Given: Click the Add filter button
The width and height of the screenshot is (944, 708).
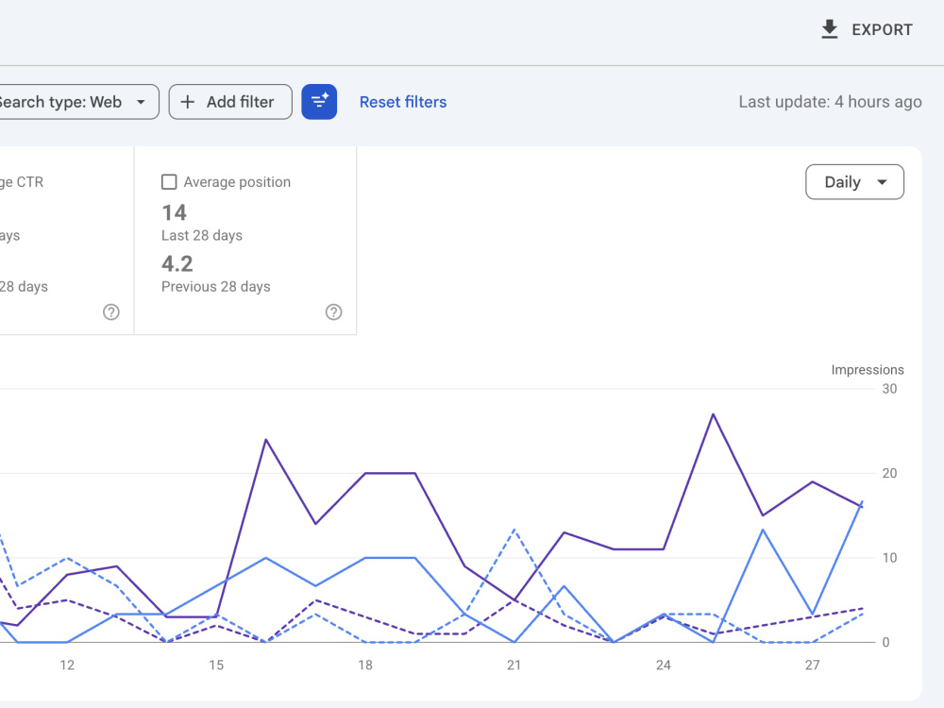Looking at the screenshot, I should [x=230, y=102].
